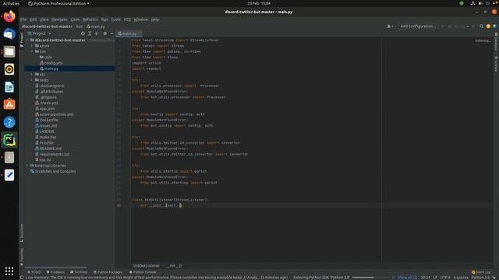499x280 pixels.
Task: Open the Edit menu
Action: 33,19
